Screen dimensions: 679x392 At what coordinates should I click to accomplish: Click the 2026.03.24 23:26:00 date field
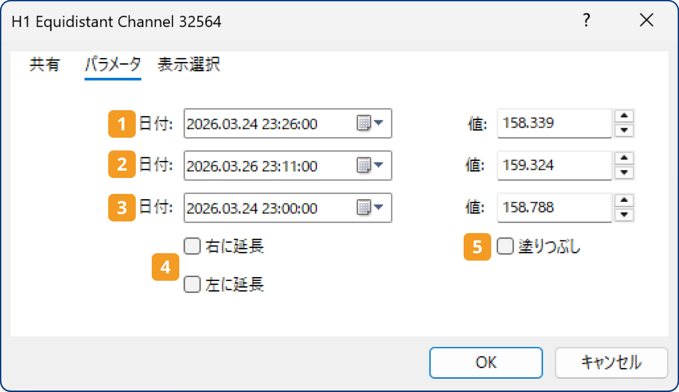pos(268,124)
